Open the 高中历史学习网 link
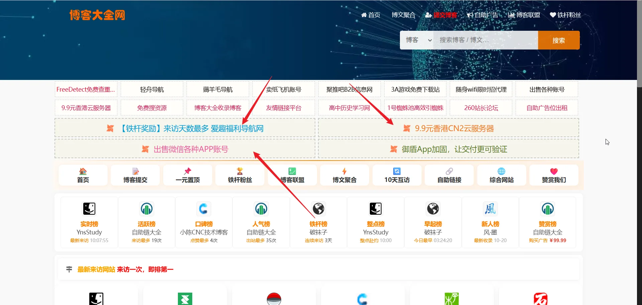The width and height of the screenshot is (642, 305). click(x=349, y=108)
